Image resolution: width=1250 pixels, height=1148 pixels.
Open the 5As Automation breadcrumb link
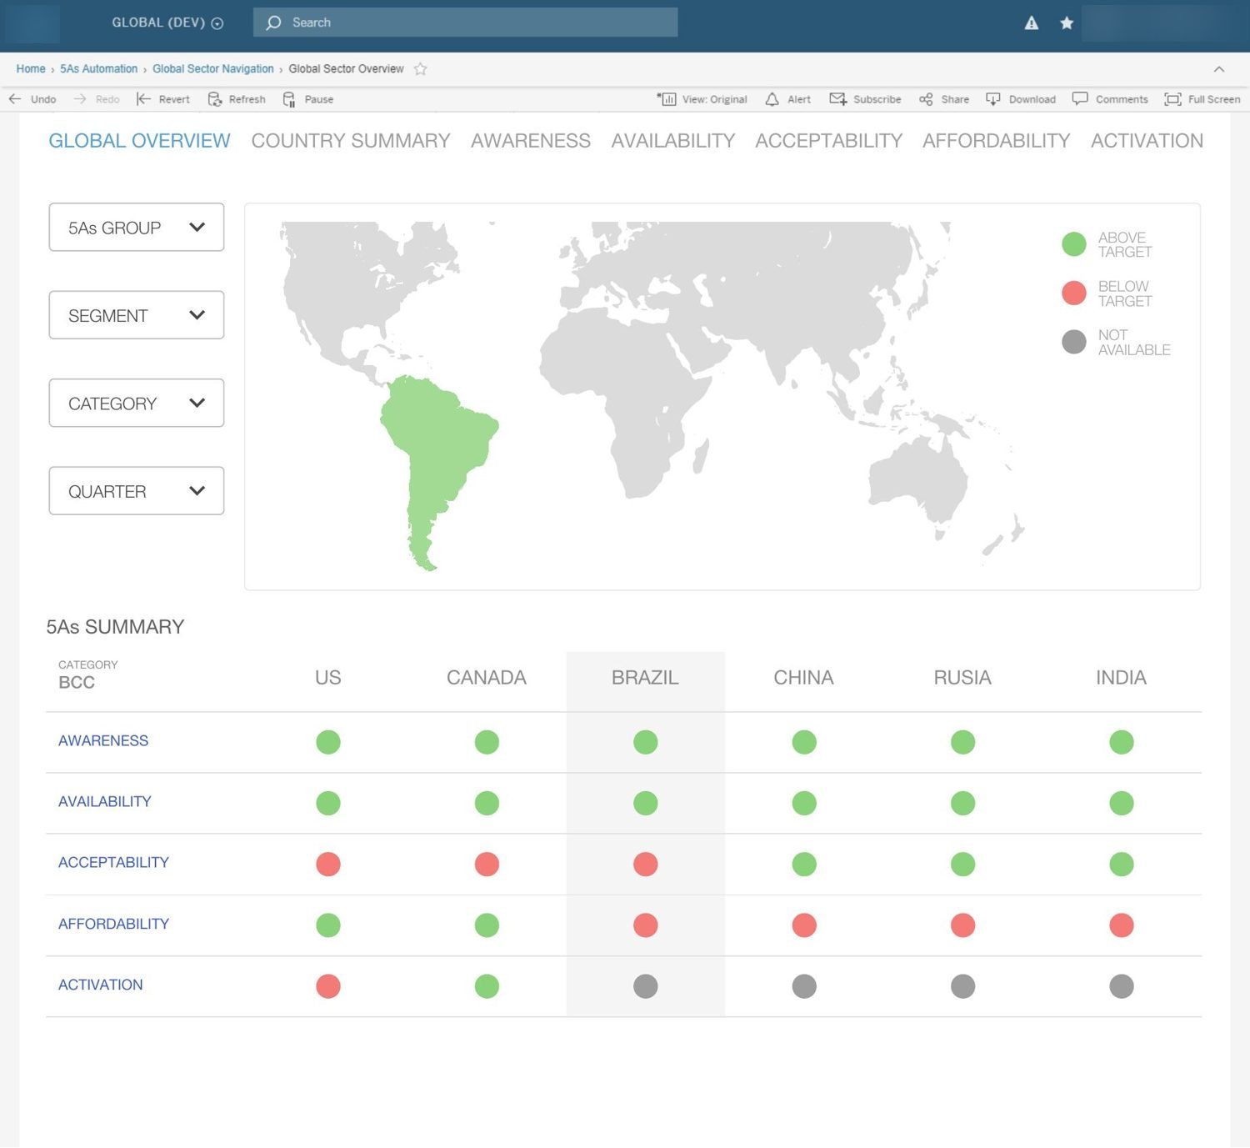[98, 69]
